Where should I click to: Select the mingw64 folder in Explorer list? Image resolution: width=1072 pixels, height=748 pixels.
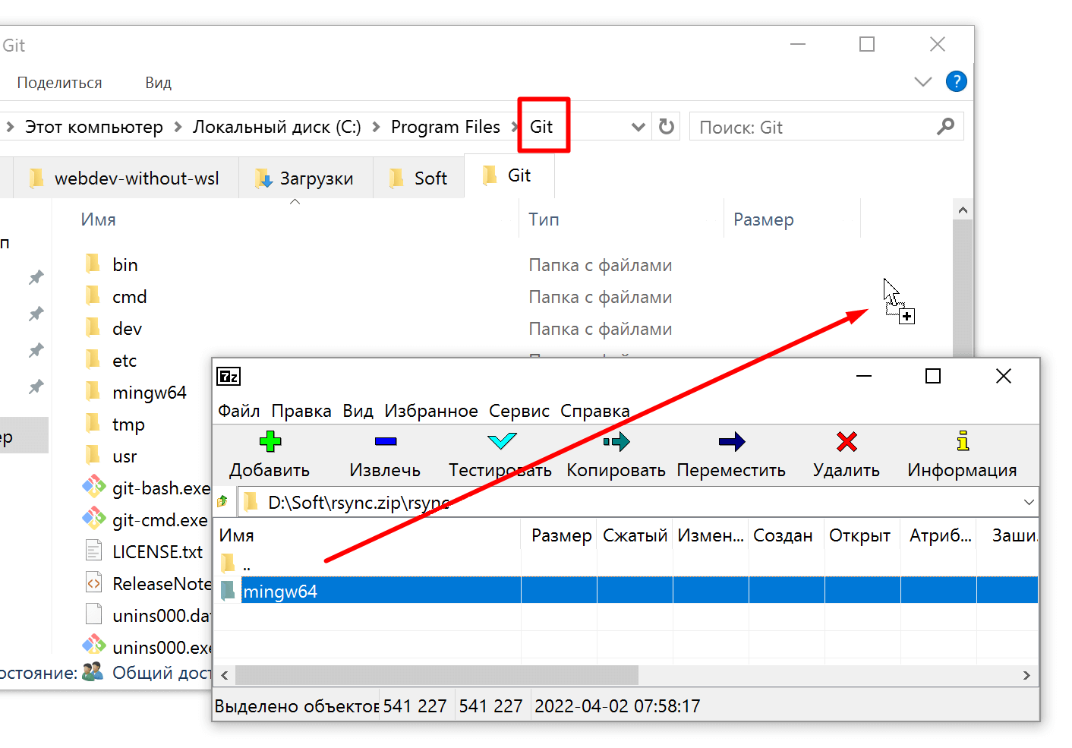[x=149, y=393]
